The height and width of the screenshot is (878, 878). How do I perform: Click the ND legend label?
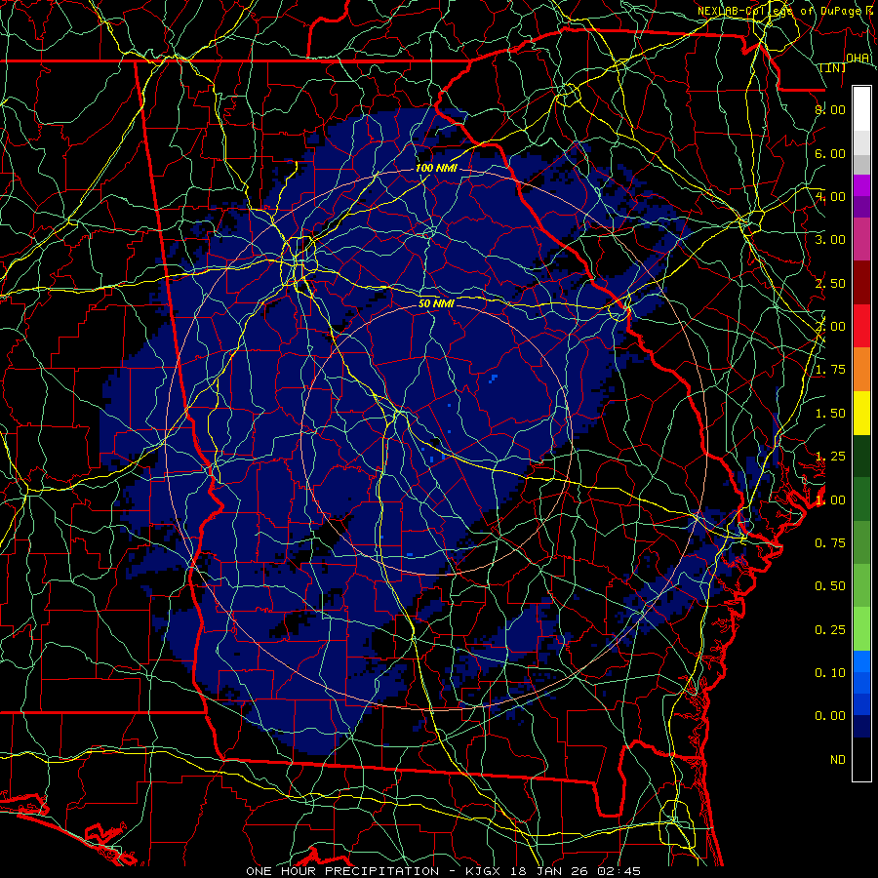pyautogui.click(x=838, y=760)
